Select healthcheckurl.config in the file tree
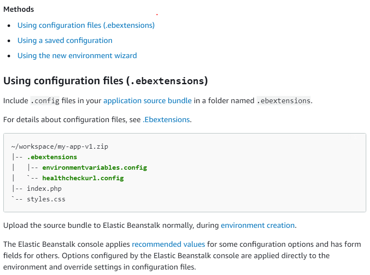Viewport: 370px width, 275px height. tap(83, 178)
